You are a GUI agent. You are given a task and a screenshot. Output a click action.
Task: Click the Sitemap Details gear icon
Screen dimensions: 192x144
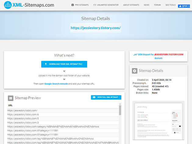pos(135,71)
